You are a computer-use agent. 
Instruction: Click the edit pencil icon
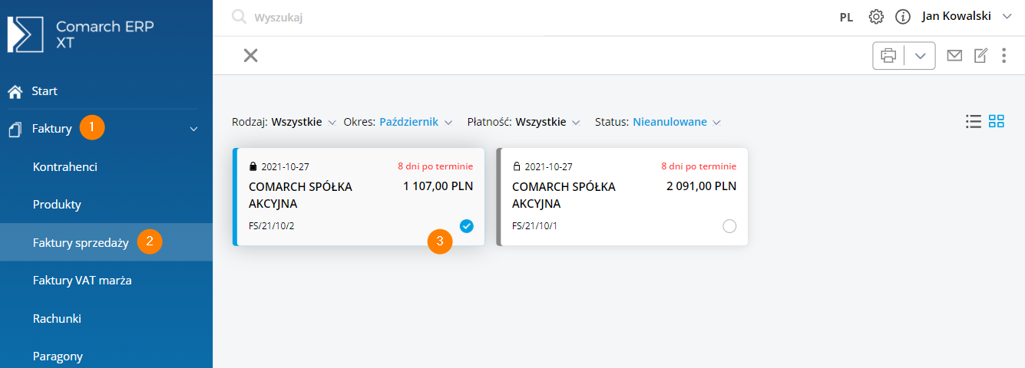coord(980,55)
